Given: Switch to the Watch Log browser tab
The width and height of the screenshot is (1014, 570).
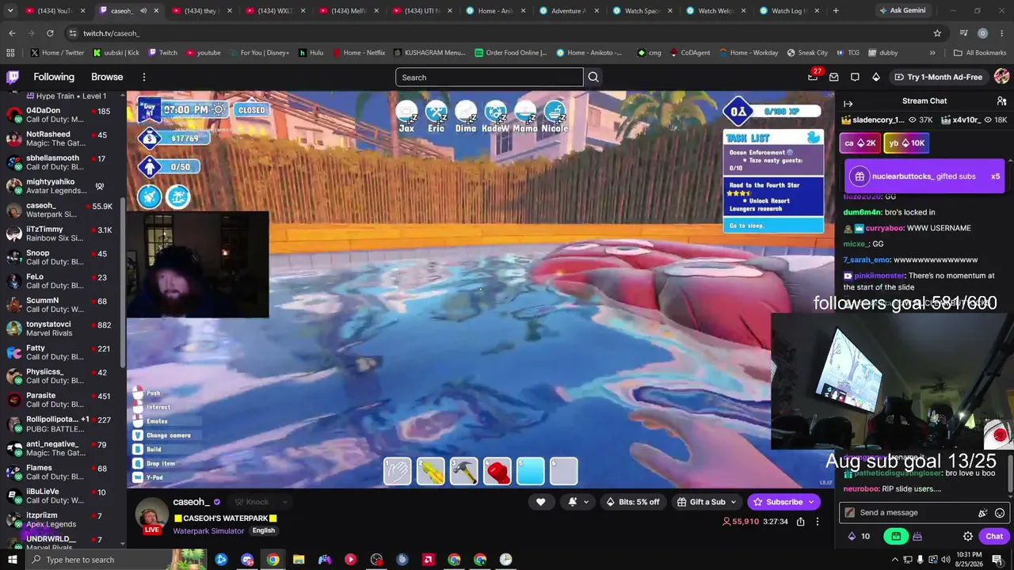Looking at the screenshot, I should tap(787, 11).
